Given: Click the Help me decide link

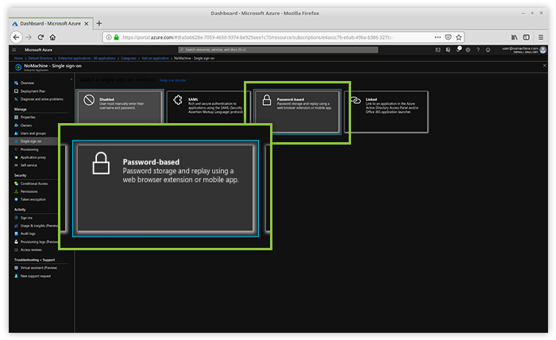Looking at the screenshot, I should tap(172, 80).
